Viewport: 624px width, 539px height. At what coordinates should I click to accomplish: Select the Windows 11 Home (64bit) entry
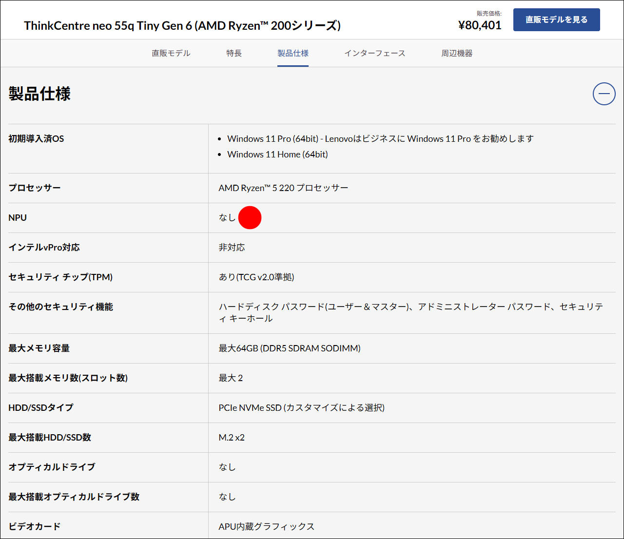(277, 154)
